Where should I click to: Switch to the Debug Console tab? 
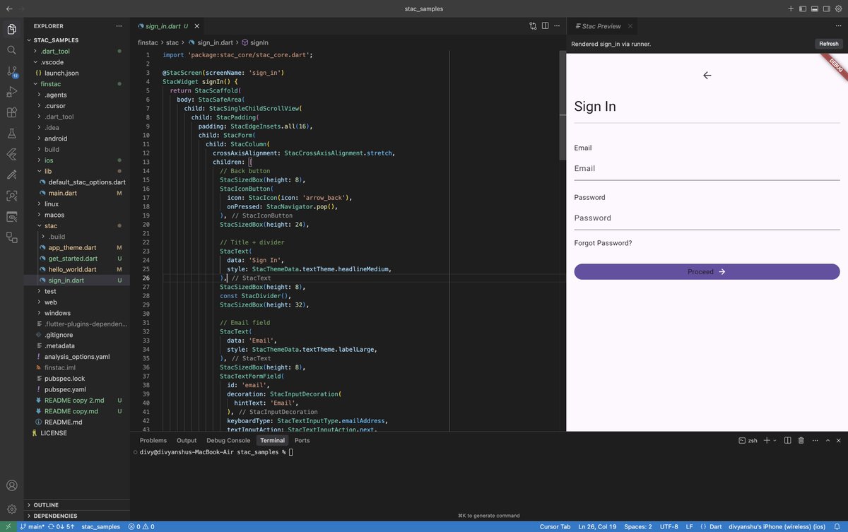coord(228,440)
